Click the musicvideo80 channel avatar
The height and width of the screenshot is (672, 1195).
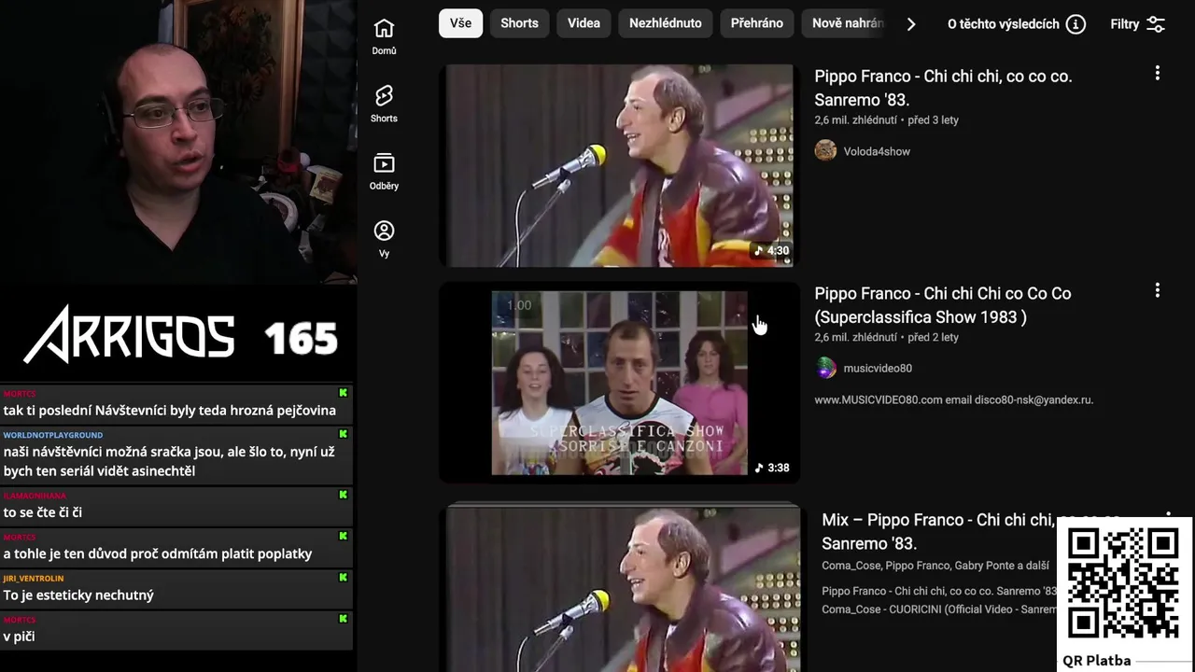tap(825, 368)
